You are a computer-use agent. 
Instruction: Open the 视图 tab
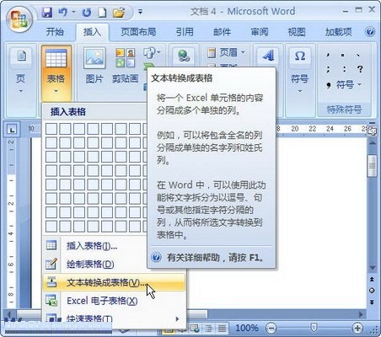(x=297, y=32)
